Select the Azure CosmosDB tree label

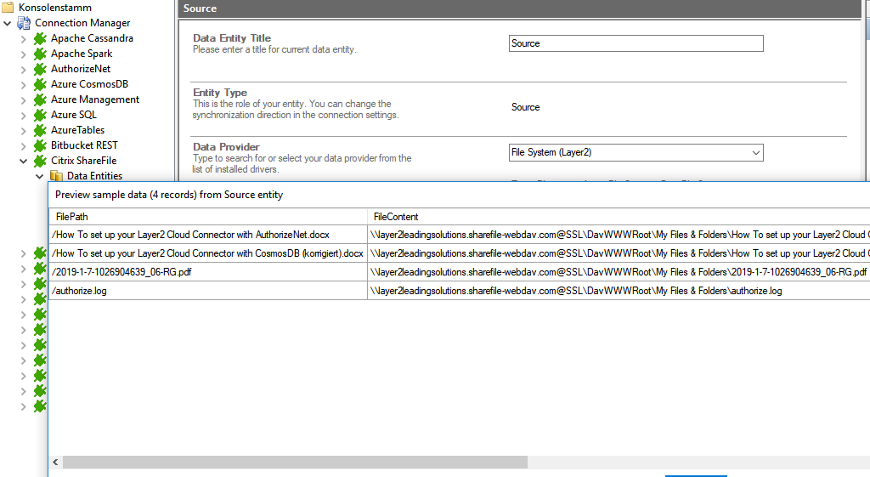89,84
